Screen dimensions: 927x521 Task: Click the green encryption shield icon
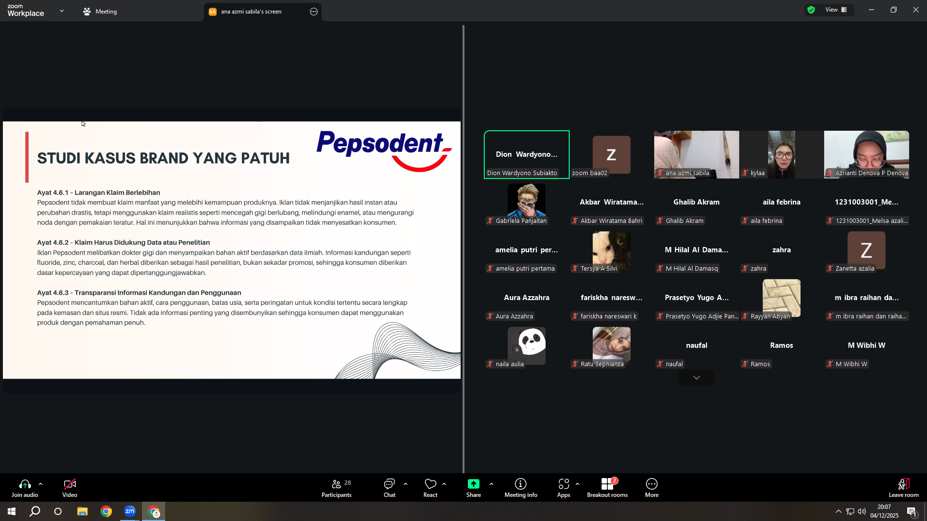[x=811, y=10]
